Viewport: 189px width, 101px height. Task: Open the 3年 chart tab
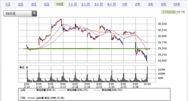click(151, 5)
